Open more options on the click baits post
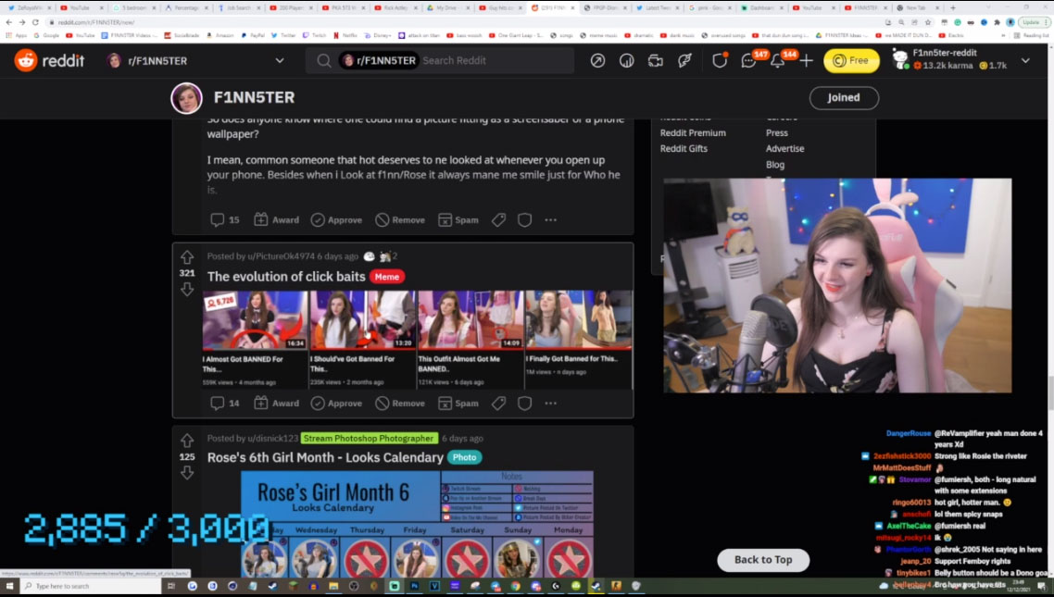This screenshot has height=597, width=1054. point(550,403)
